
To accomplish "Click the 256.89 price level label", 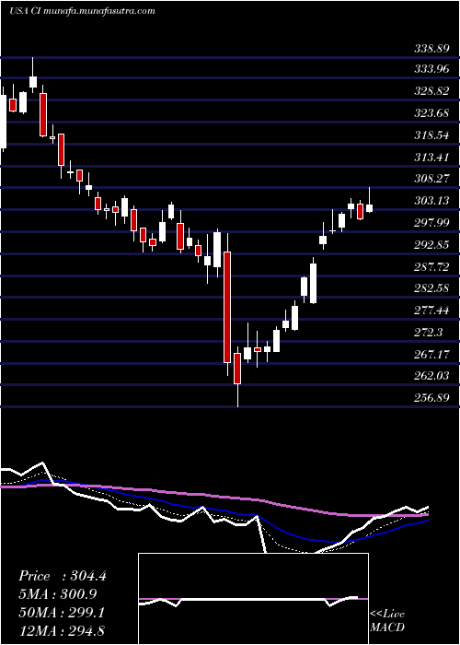I will click(x=431, y=398).
